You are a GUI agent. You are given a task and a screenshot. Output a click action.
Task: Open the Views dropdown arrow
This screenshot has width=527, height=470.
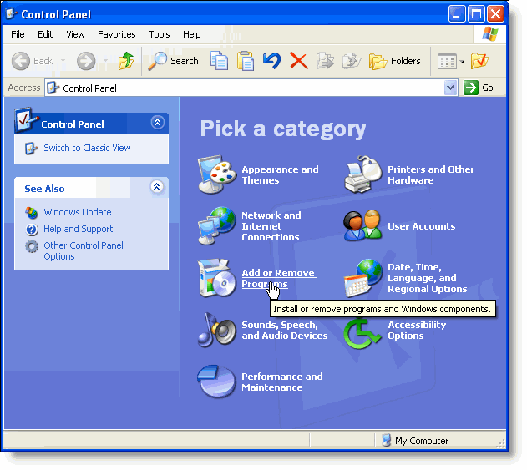462,62
